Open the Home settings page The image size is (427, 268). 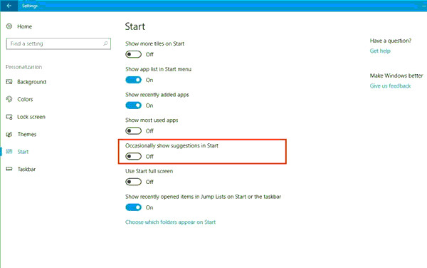pyautogui.click(x=24, y=26)
